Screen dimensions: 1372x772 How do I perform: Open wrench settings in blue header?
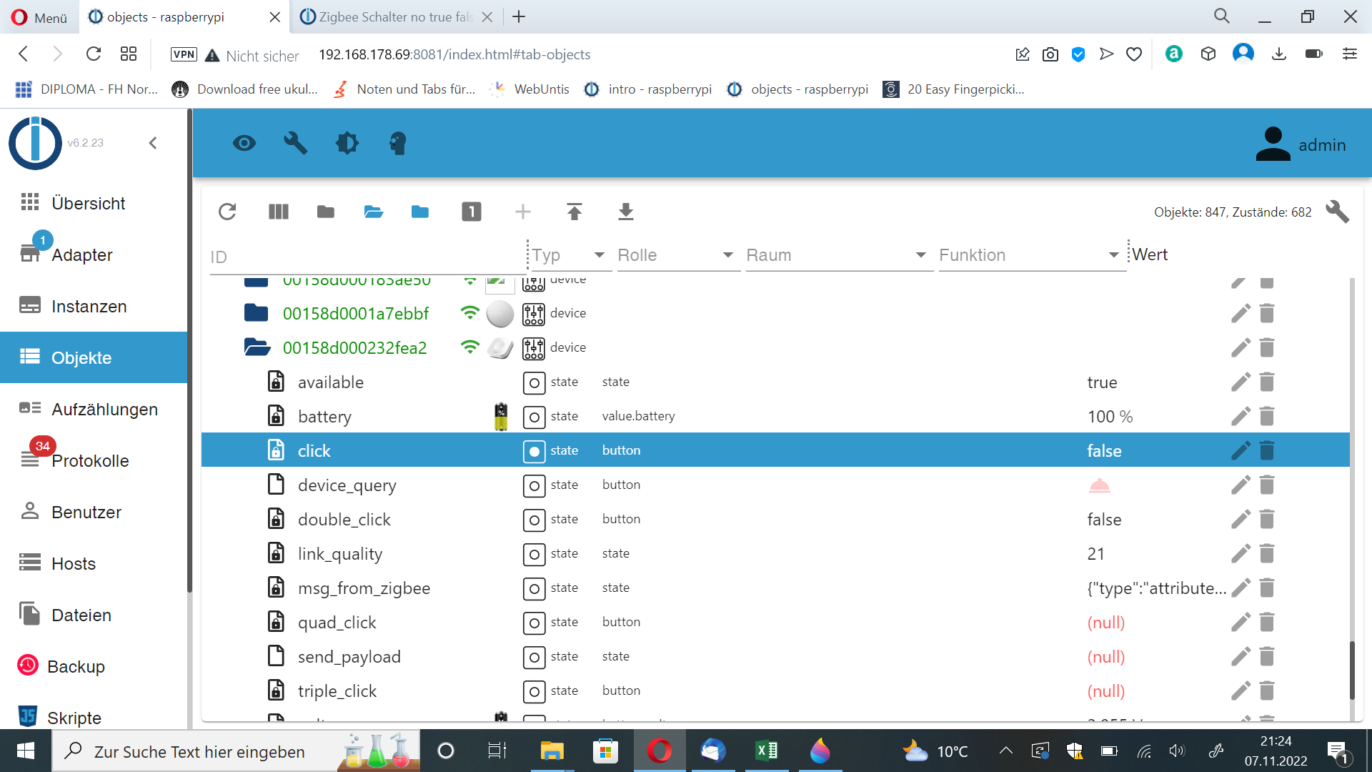point(295,143)
